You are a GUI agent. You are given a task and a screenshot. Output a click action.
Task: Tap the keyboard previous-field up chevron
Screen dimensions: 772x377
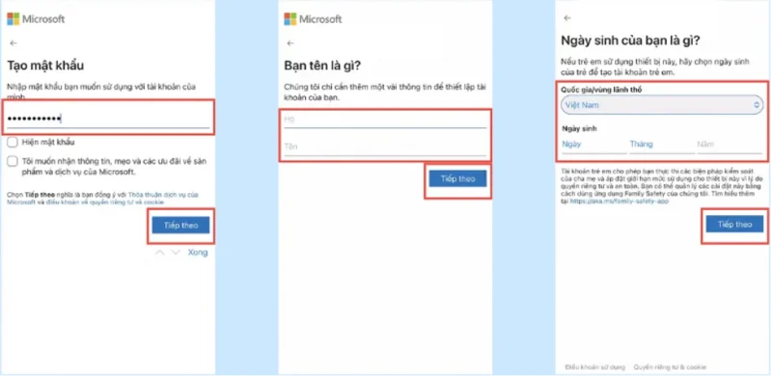(159, 253)
